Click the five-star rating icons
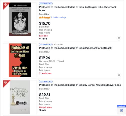This screenshot has width=126, height=116. (x=45, y=17)
